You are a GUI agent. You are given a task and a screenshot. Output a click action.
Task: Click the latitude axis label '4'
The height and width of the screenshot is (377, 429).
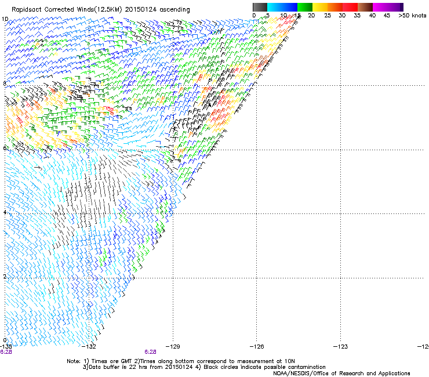[5, 212]
